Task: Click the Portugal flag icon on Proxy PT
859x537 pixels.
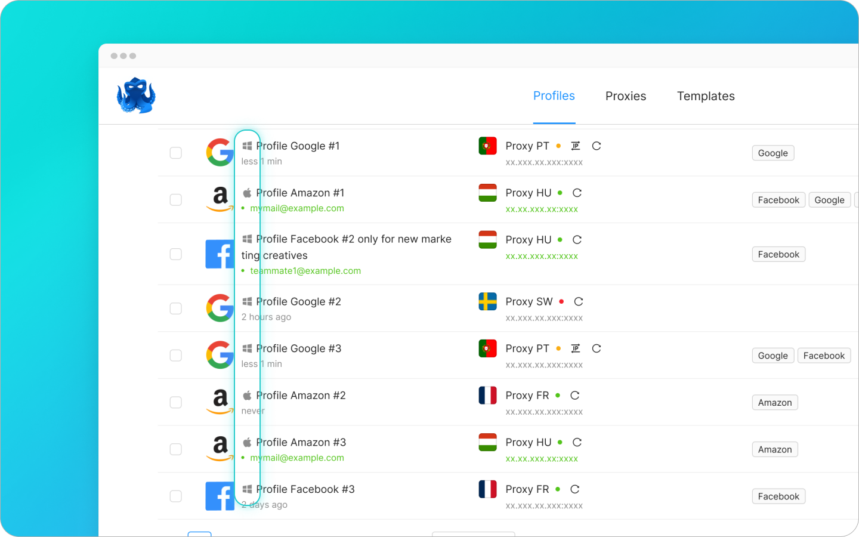Action: click(x=487, y=145)
